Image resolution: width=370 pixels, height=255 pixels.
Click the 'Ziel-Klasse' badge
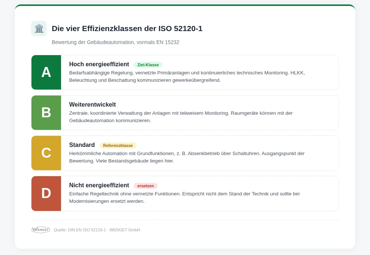[x=148, y=65]
